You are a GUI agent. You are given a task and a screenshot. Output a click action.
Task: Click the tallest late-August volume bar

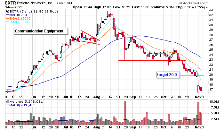[125, 113]
